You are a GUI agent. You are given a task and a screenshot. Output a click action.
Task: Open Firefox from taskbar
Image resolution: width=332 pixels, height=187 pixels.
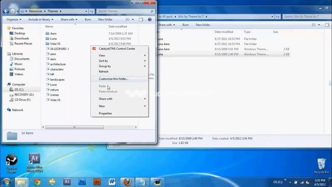tap(127, 182)
